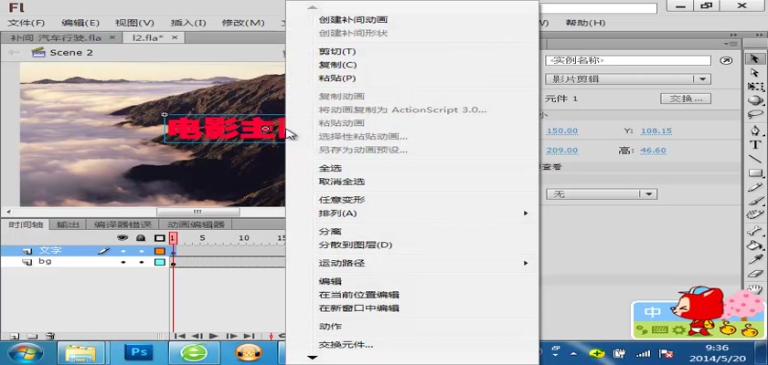This screenshot has height=365, width=768.
Task: Select the Eyedropper tool
Action: click(755, 259)
